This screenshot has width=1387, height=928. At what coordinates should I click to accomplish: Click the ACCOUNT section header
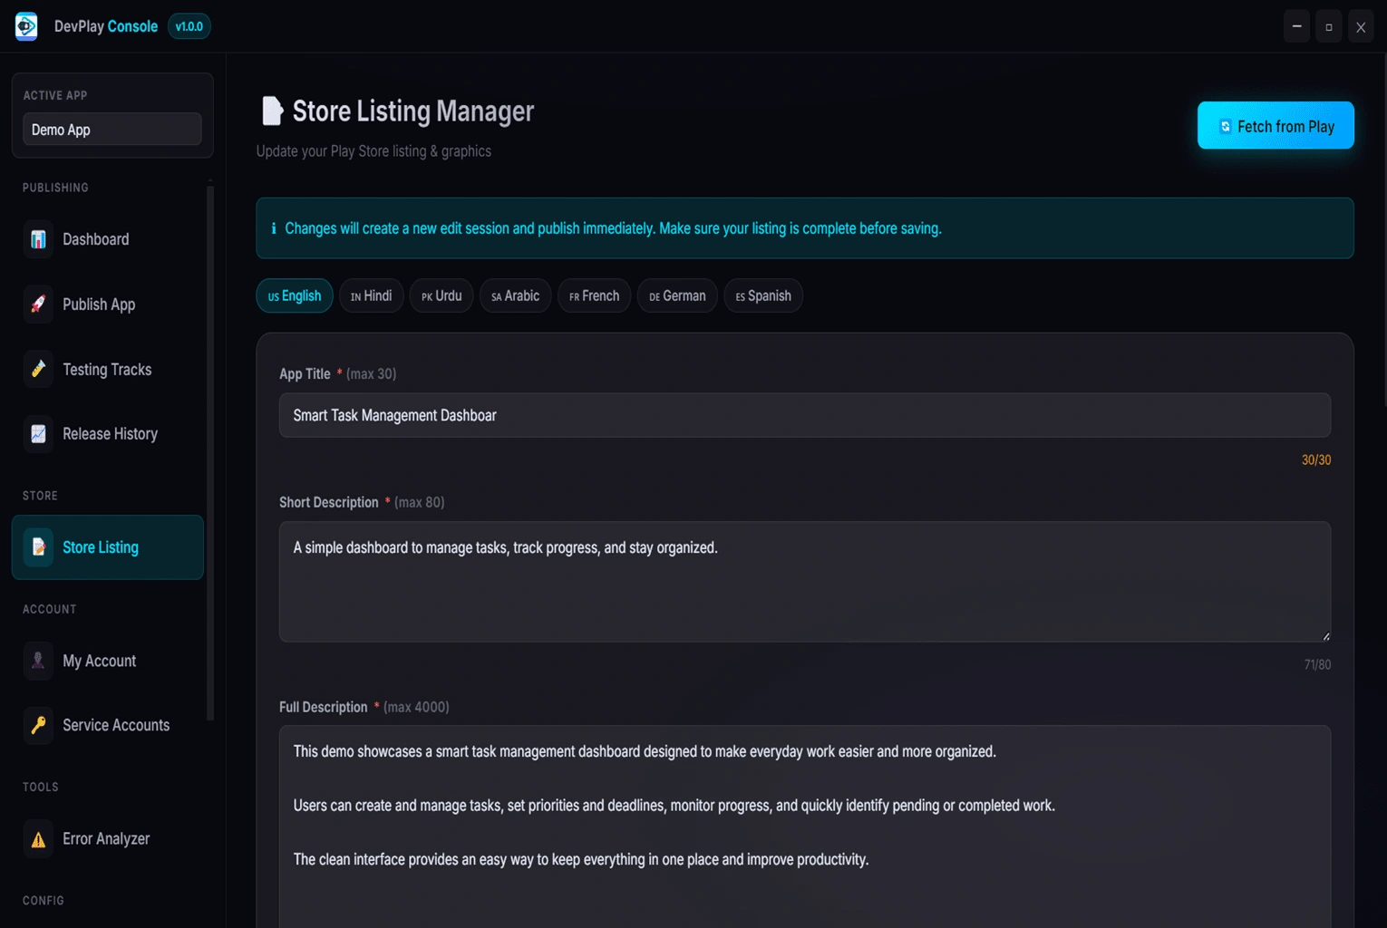pyautogui.click(x=50, y=609)
